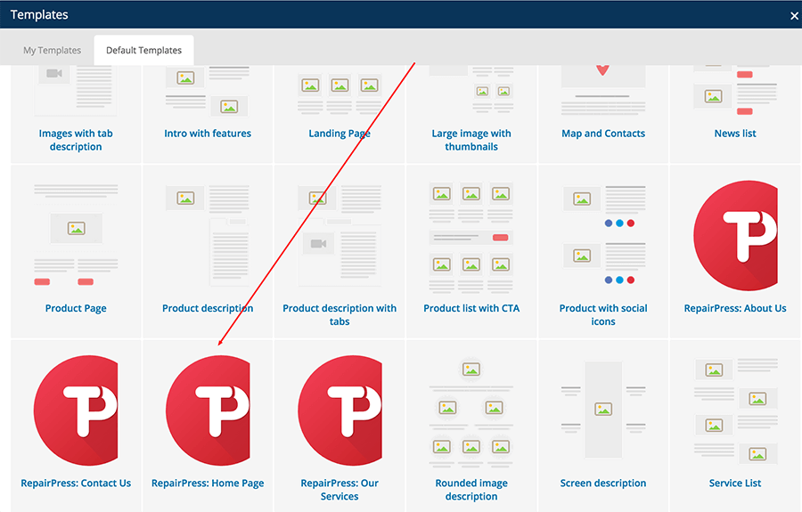Click the Screen description title link
This screenshot has height=512, width=802.
(x=603, y=484)
